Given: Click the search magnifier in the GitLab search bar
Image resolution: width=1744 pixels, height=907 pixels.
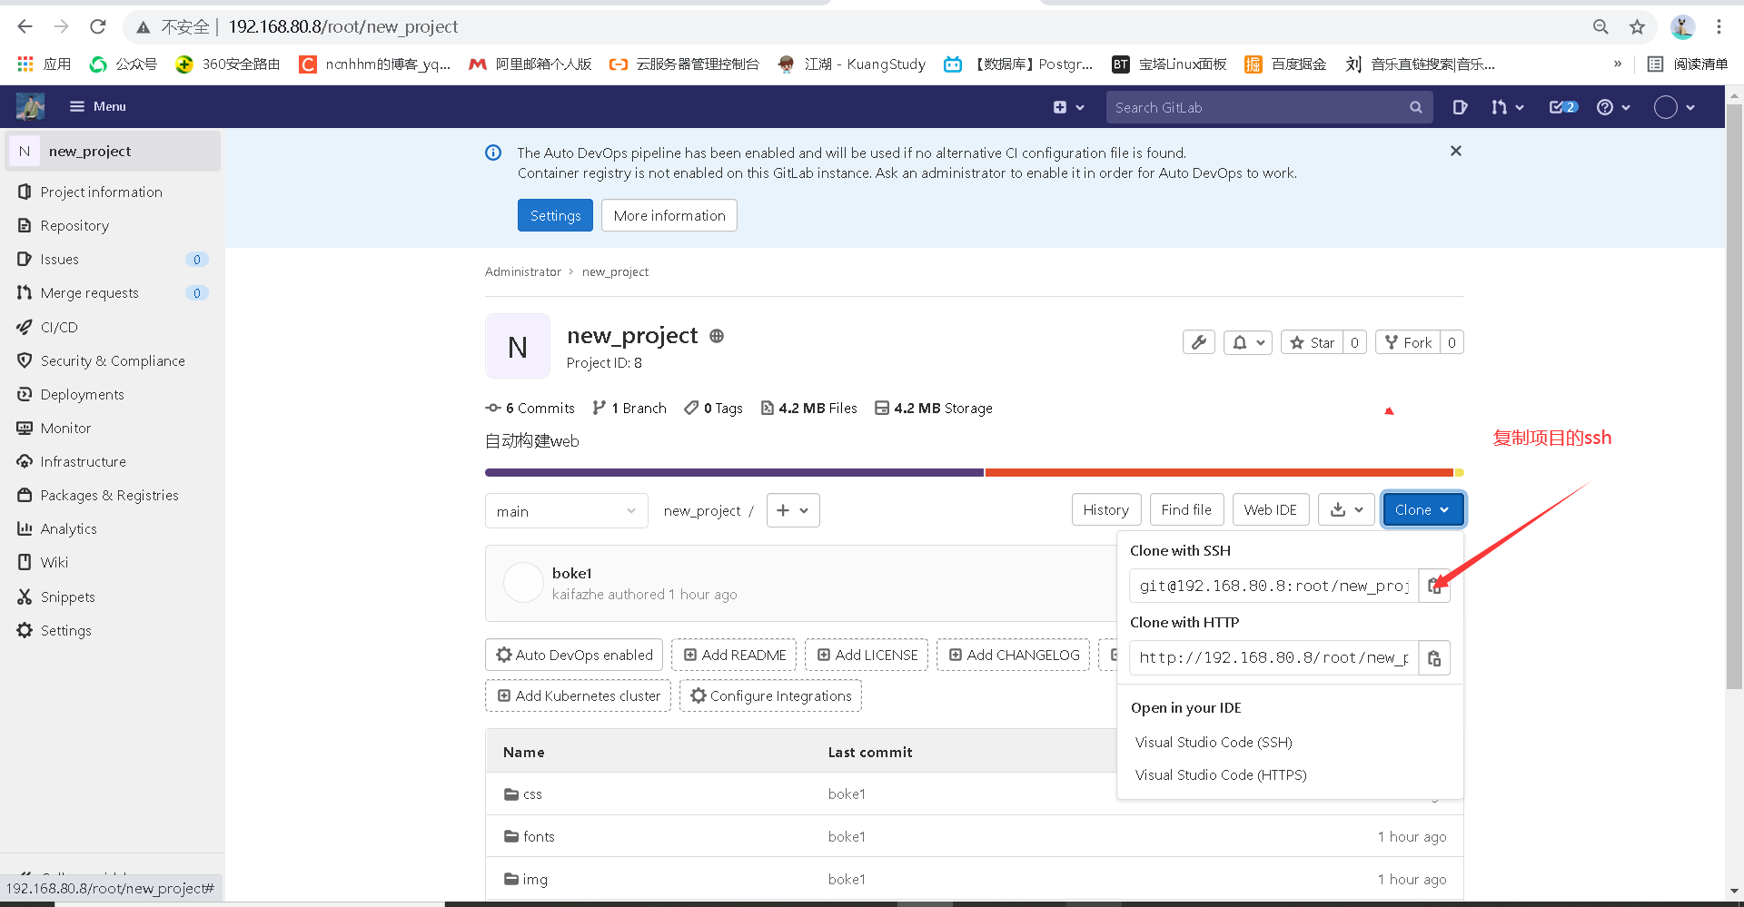Looking at the screenshot, I should point(1416,107).
